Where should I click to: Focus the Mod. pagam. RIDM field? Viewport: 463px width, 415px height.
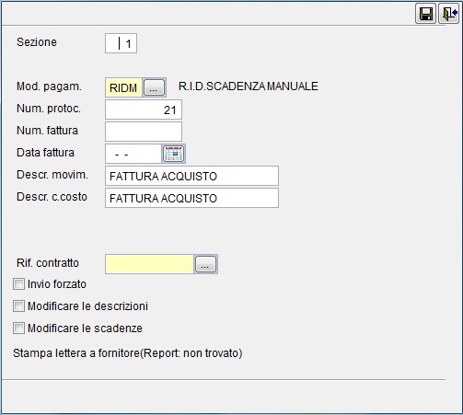pos(123,88)
